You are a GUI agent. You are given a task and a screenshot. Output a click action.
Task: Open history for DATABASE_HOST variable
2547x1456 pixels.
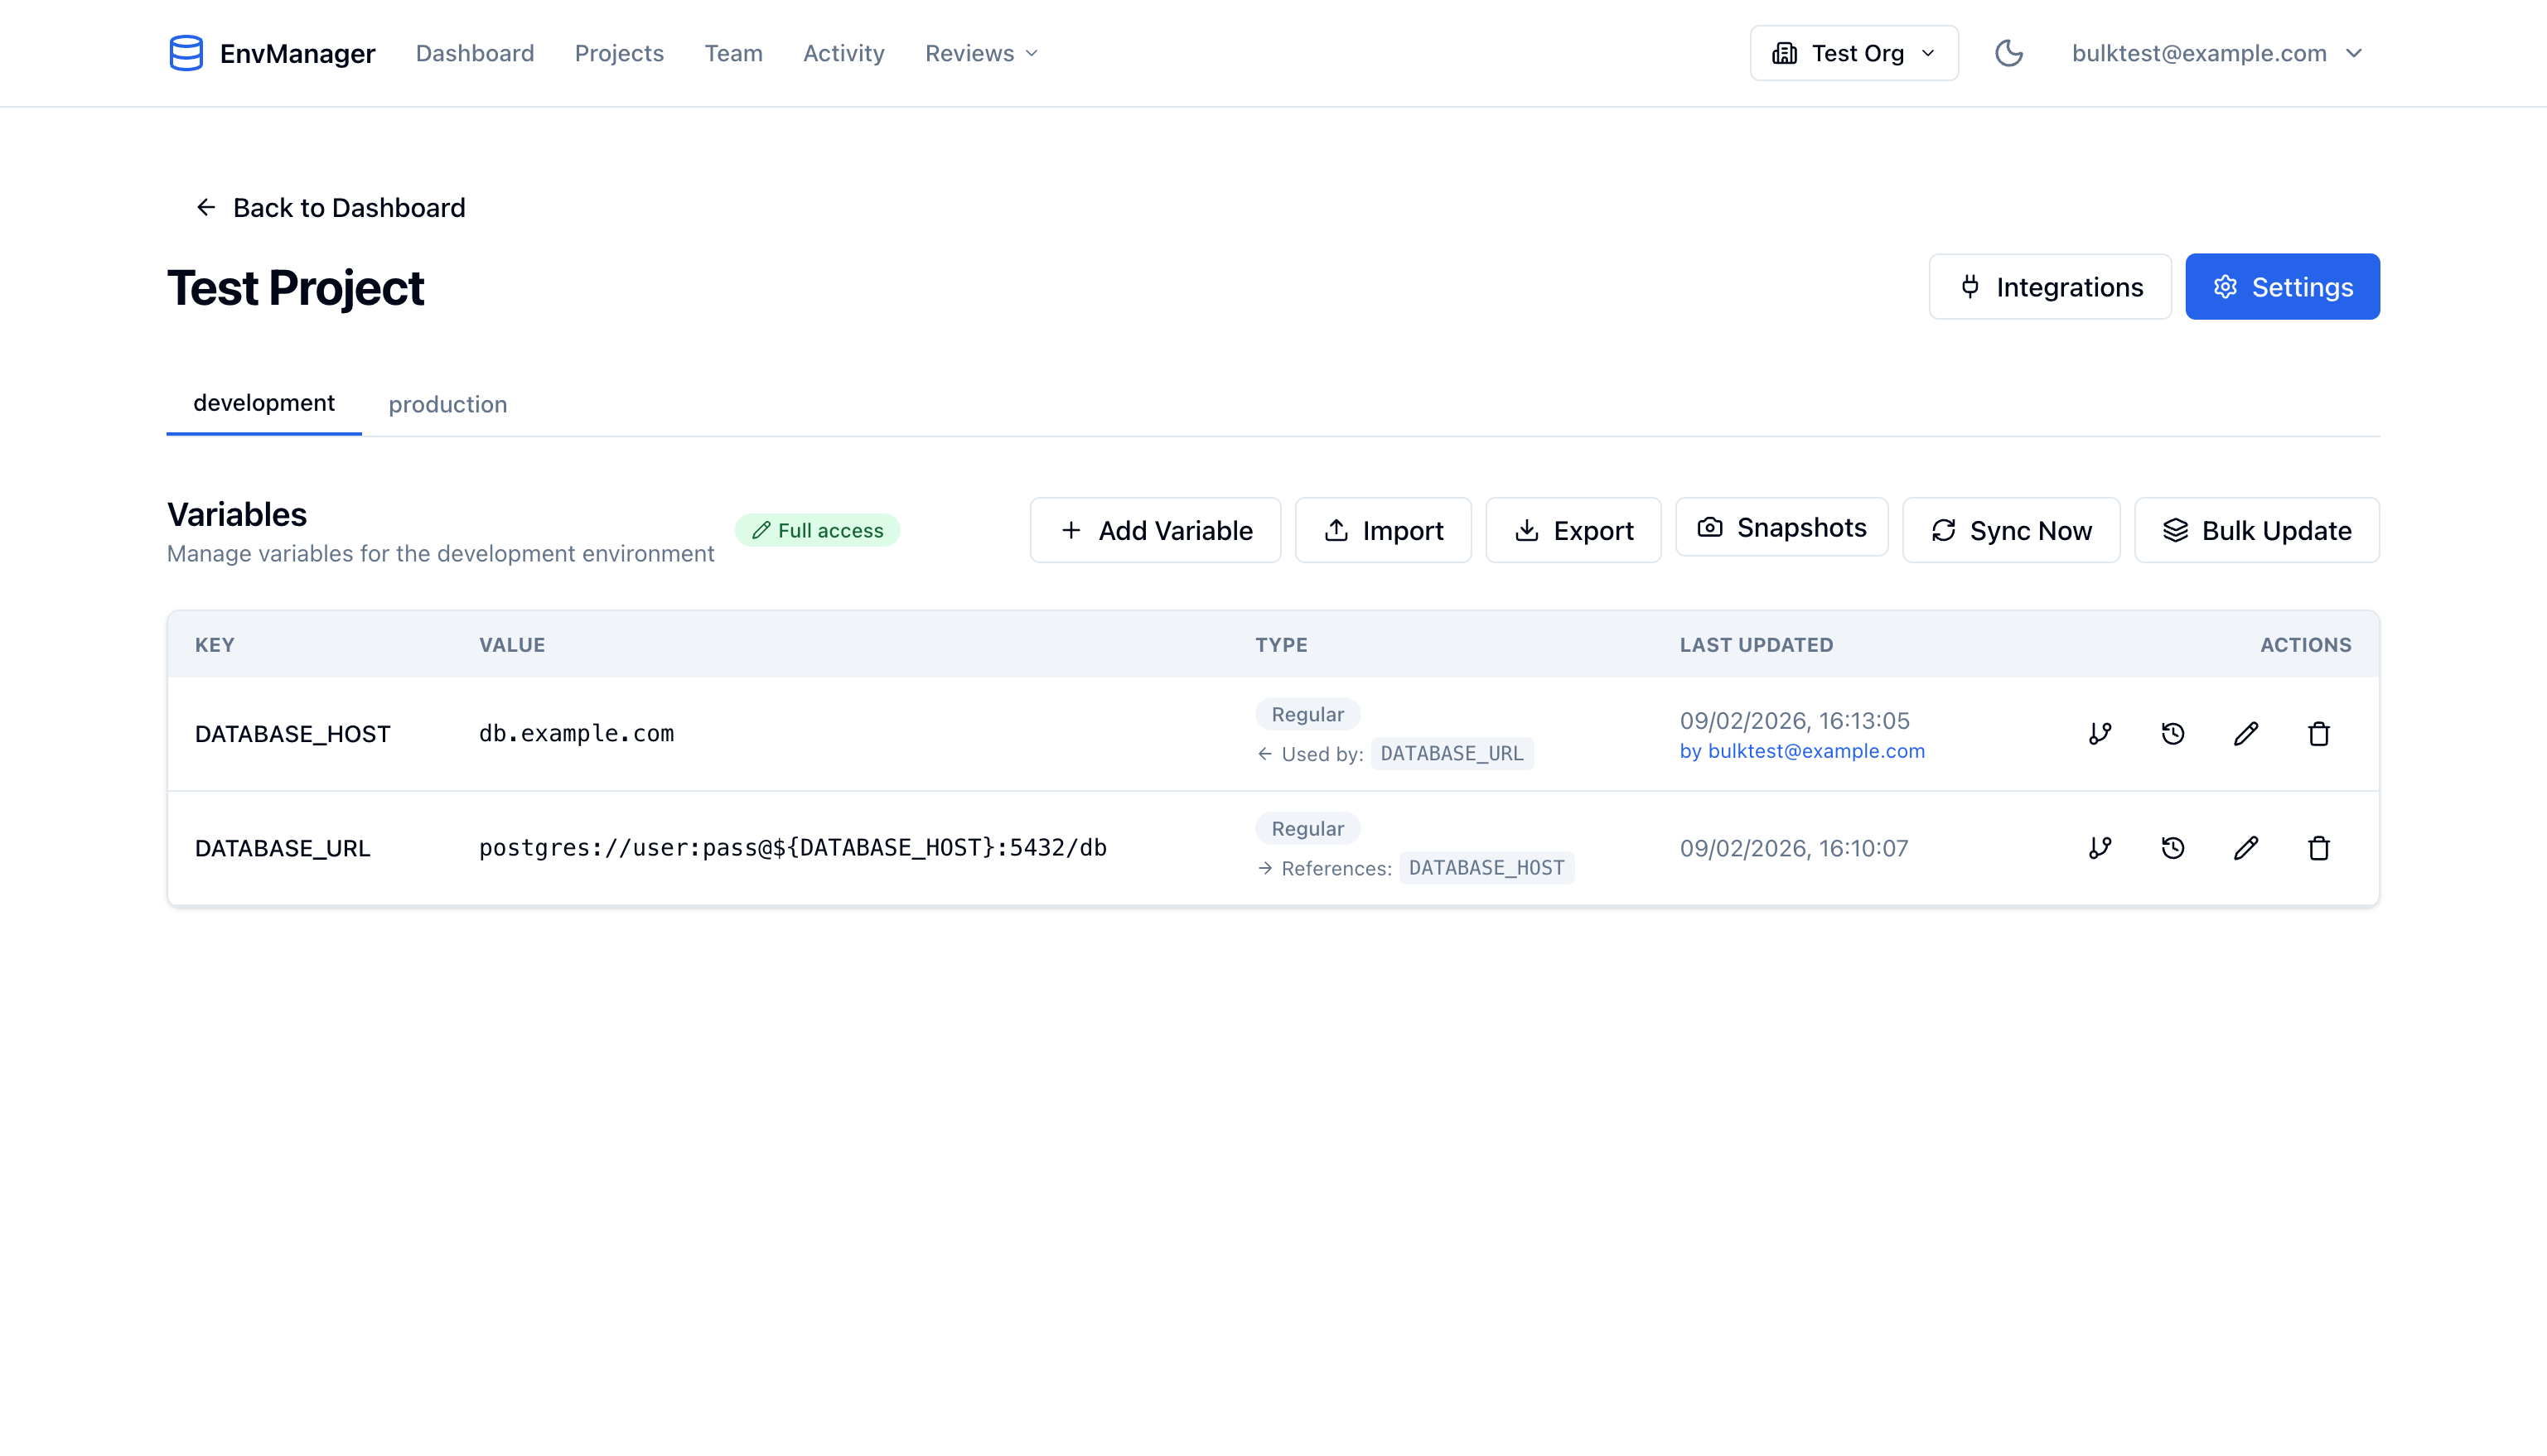pos(2172,734)
